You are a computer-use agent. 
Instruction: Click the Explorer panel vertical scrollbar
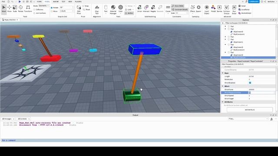tap(276, 42)
